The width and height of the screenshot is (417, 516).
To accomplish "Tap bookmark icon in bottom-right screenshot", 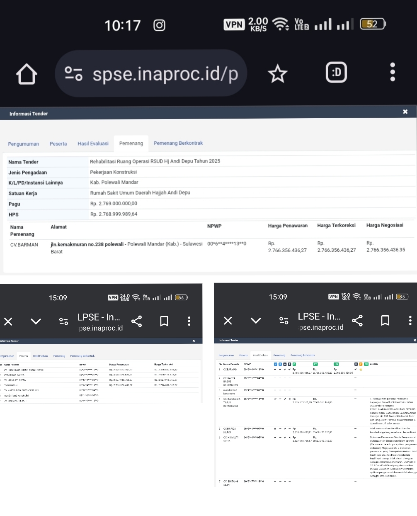I will [385, 320].
